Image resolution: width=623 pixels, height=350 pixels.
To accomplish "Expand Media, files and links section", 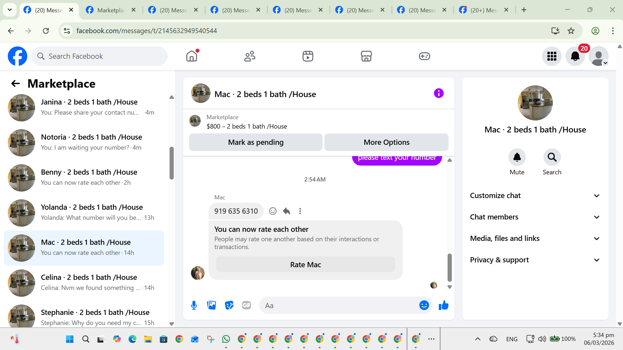I will click(535, 238).
